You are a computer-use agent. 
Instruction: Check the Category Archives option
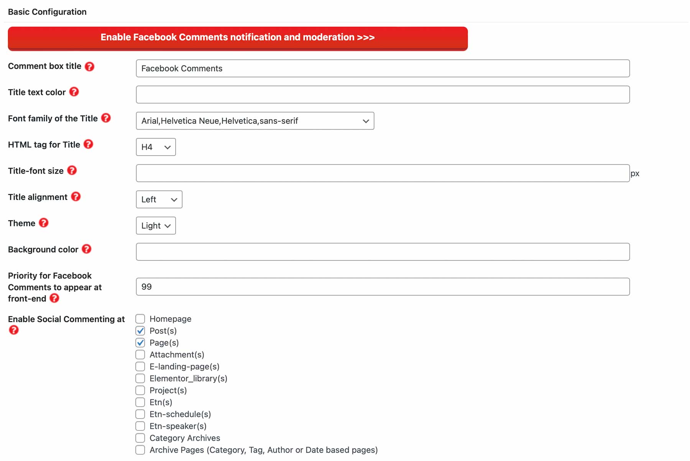(140, 438)
